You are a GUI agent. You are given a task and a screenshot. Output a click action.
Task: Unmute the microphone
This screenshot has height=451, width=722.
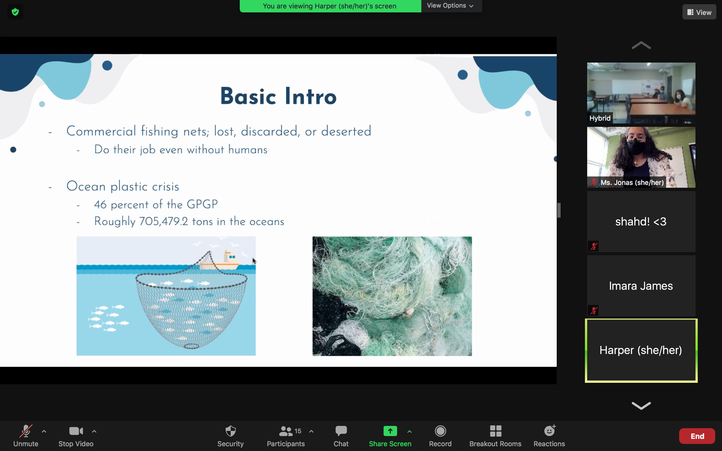26,435
